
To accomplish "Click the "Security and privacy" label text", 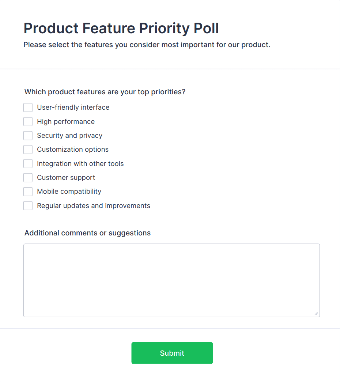I will (69, 136).
